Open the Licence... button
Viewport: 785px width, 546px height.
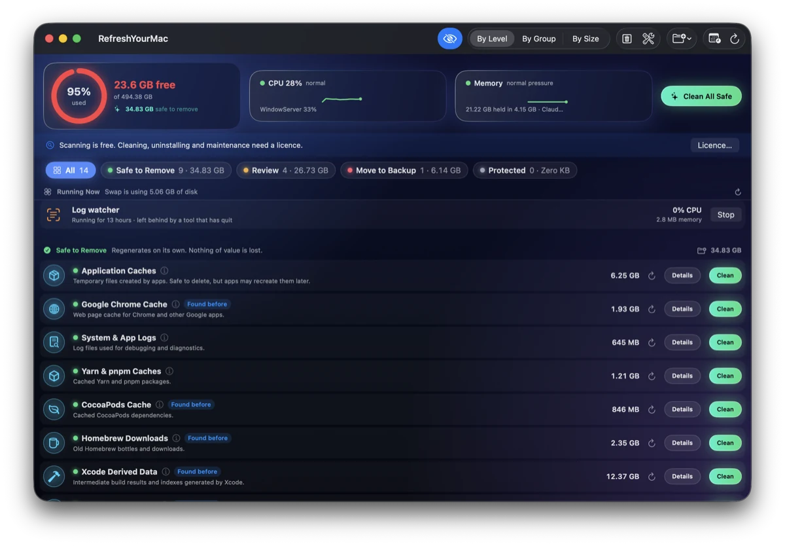(x=715, y=145)
